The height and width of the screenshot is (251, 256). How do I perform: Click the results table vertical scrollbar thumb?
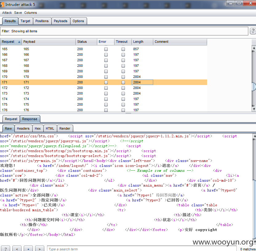254,87
